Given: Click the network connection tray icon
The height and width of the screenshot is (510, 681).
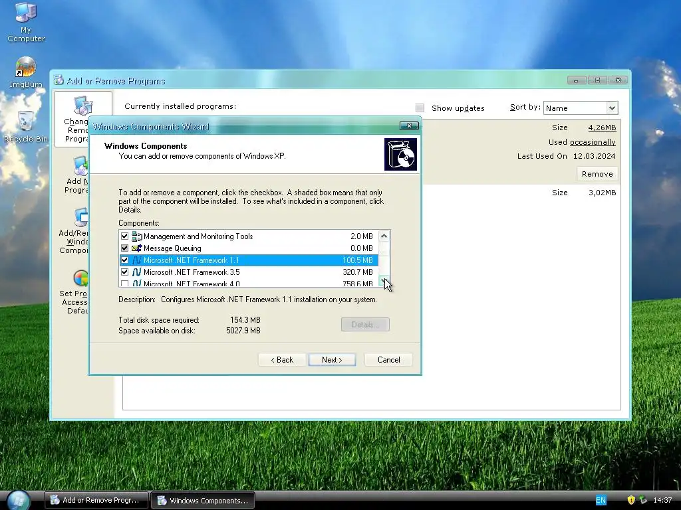Looking at the screenshot, I should pos(643,500).
